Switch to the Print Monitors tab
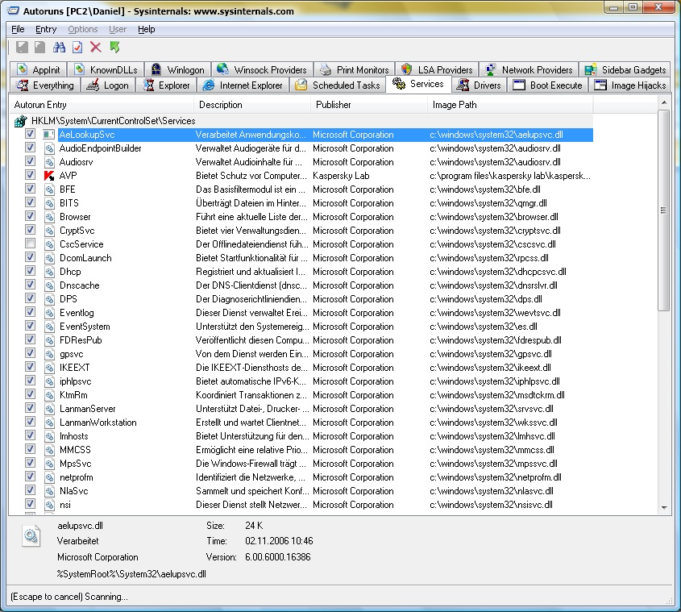 (x=355, y=69)
